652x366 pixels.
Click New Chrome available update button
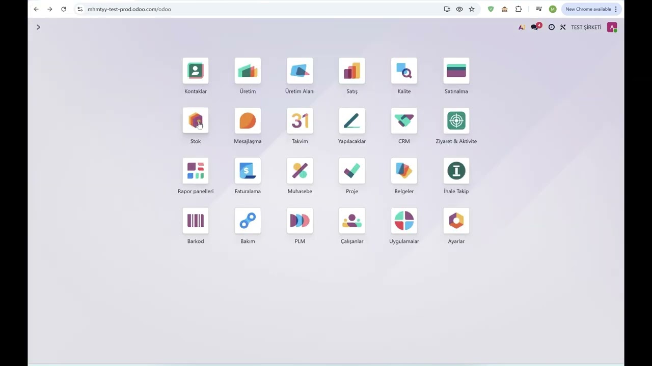click(591, 9)
